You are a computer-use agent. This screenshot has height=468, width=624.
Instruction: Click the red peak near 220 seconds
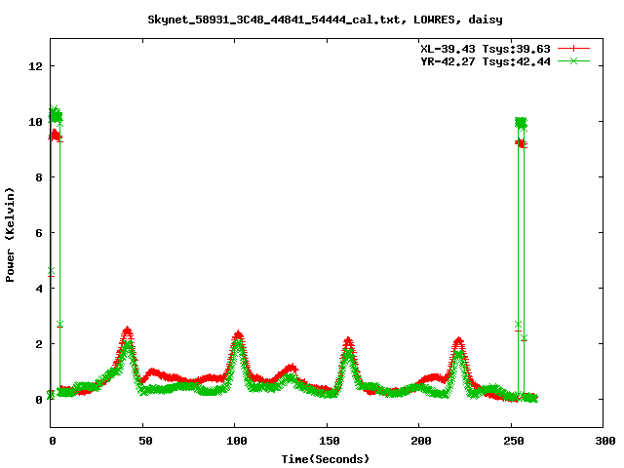click(459, 341)
